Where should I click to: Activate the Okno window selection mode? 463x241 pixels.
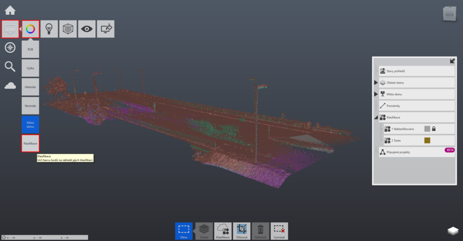click(x=184, y=231)
